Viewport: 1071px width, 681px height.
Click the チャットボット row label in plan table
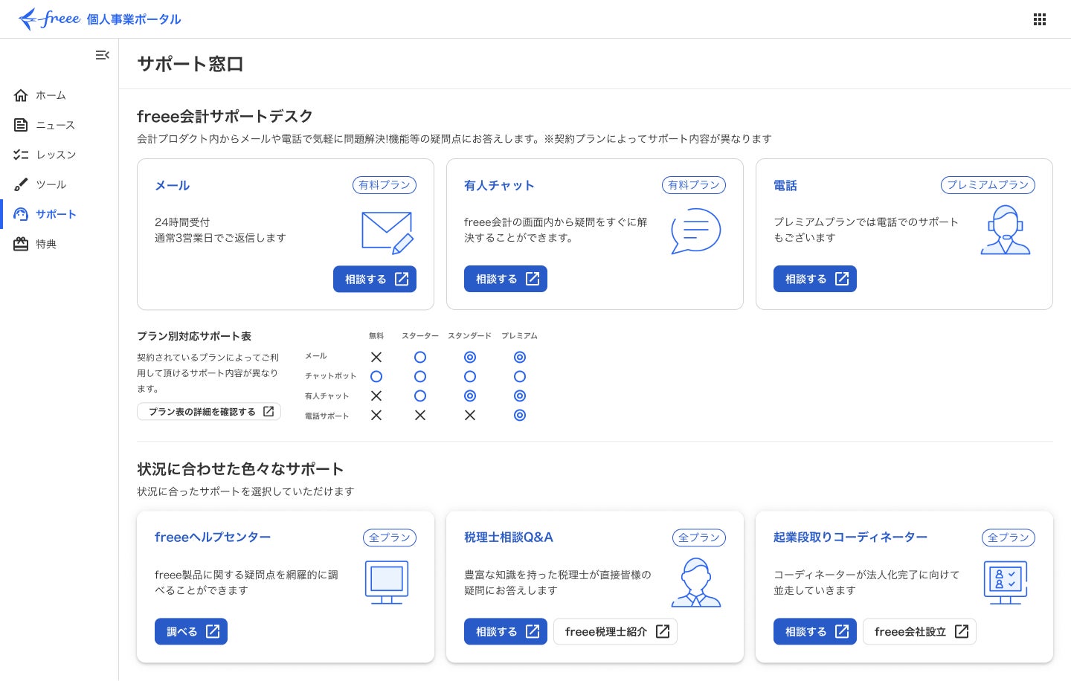pyautogui.click(x=330, y=376)
